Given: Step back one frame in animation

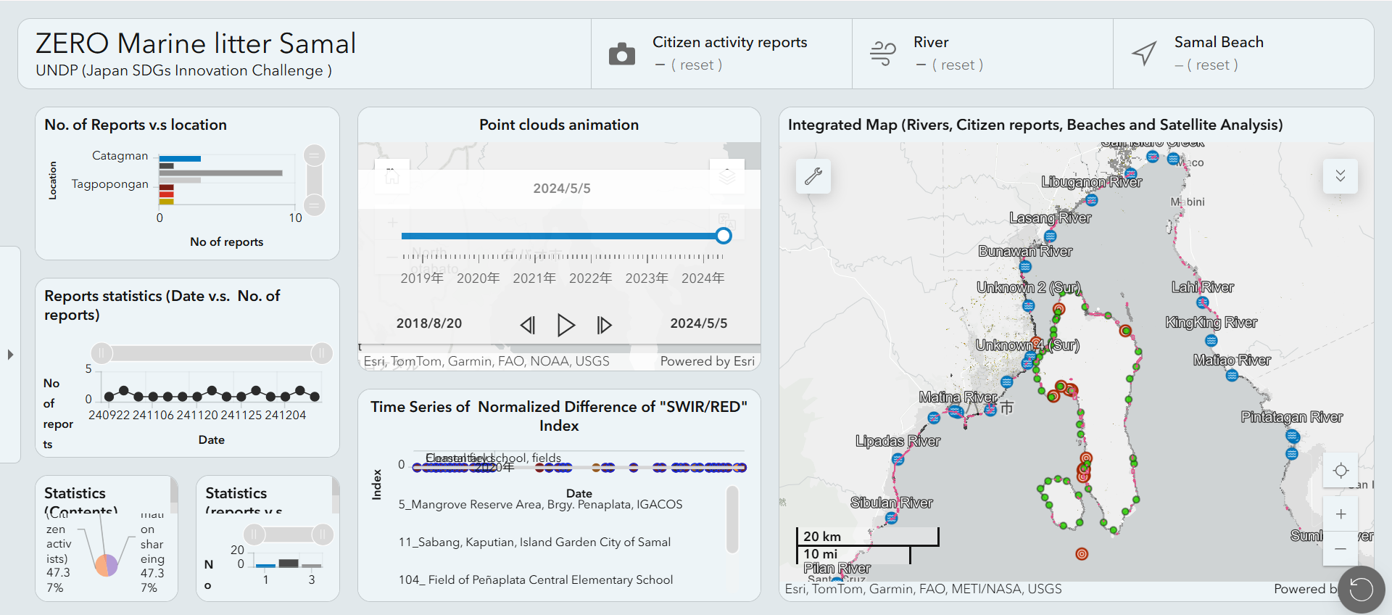Looking at the screenshot, I should [528, 325].
